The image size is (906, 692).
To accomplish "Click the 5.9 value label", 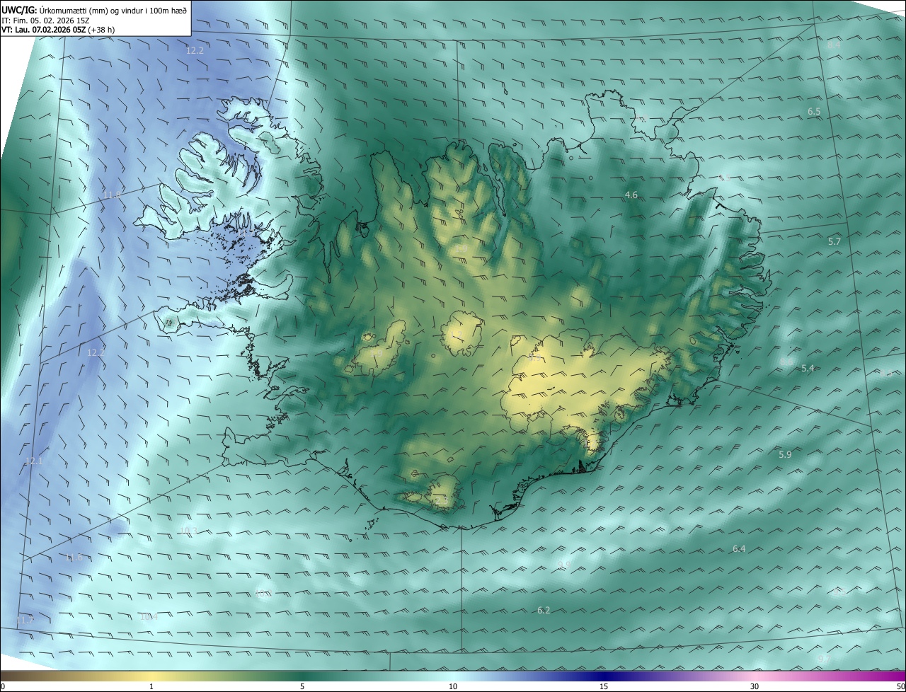I will 785,454.
